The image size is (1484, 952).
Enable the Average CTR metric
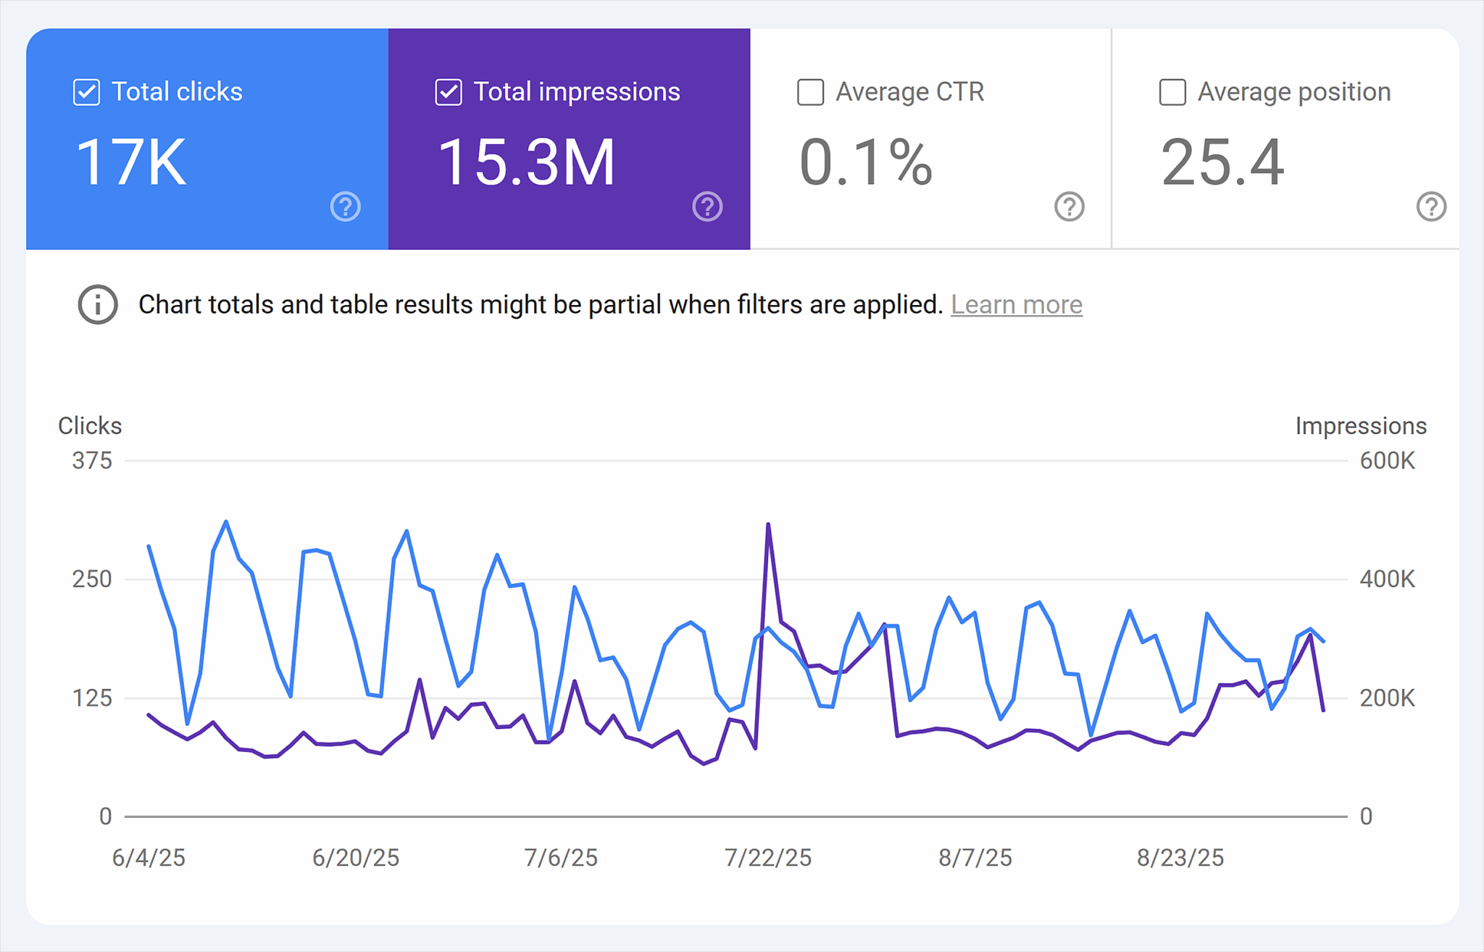[809, 91]
